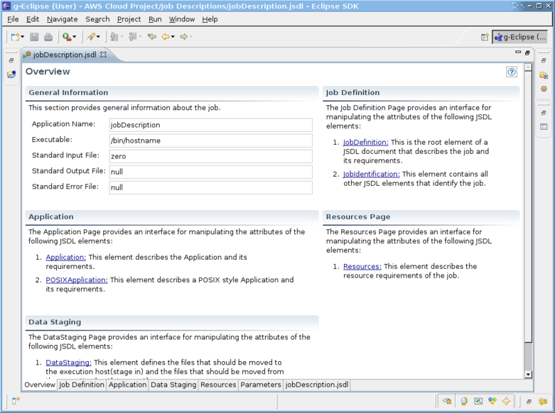Open the New wizard icon on the toolbar

pos(15,37)
